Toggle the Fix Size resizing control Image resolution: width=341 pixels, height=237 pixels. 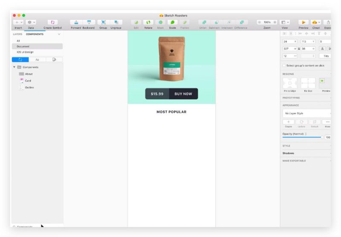308,83
